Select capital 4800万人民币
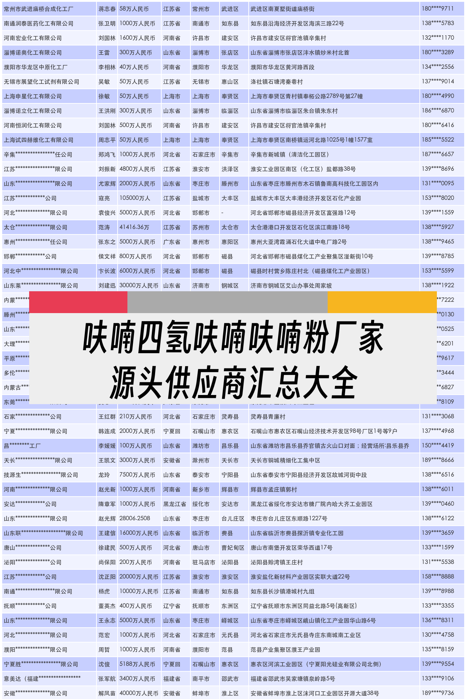This screenshot has width=466, height=699. 137,169
